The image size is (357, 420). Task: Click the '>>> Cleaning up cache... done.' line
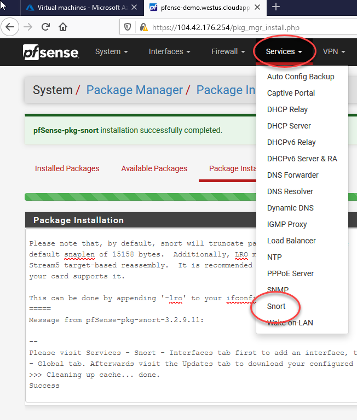94,375
